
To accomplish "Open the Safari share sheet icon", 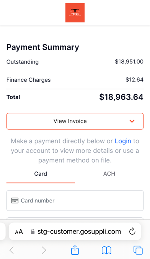I will (x=75, y=250).
